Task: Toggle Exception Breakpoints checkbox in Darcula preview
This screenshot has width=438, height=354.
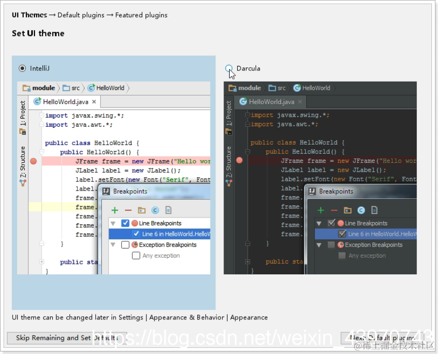Action: pyautogui.click(x=332, y=245)
